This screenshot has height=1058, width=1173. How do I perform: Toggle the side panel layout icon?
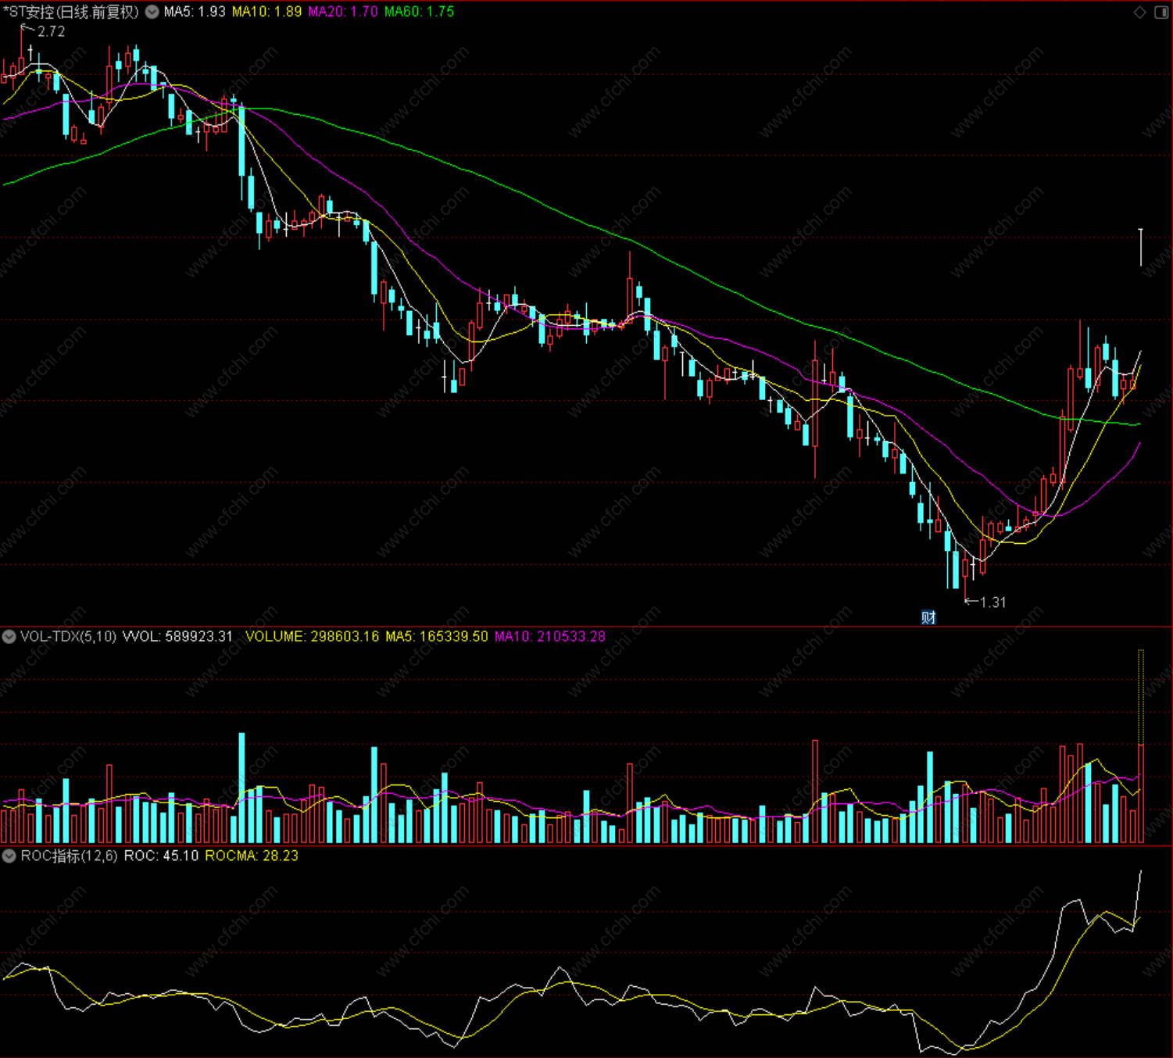[x=1161, y=12]
